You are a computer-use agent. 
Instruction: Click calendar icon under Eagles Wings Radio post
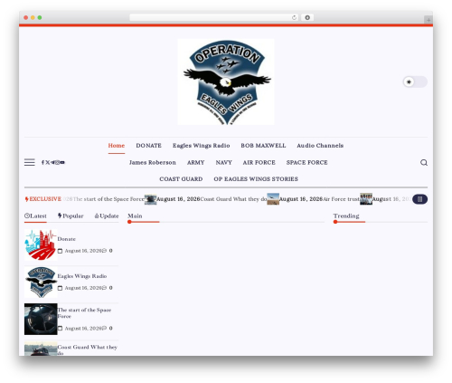(x=60, y=288)
